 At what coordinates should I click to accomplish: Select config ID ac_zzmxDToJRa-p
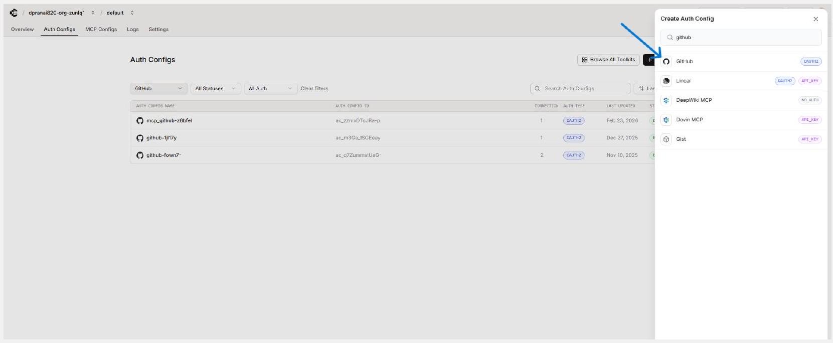pyautogui.click(x=358, y=121)
